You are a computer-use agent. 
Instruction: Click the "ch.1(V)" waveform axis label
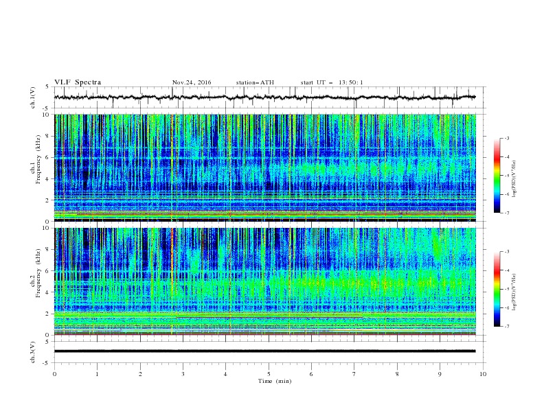point(33,97)
